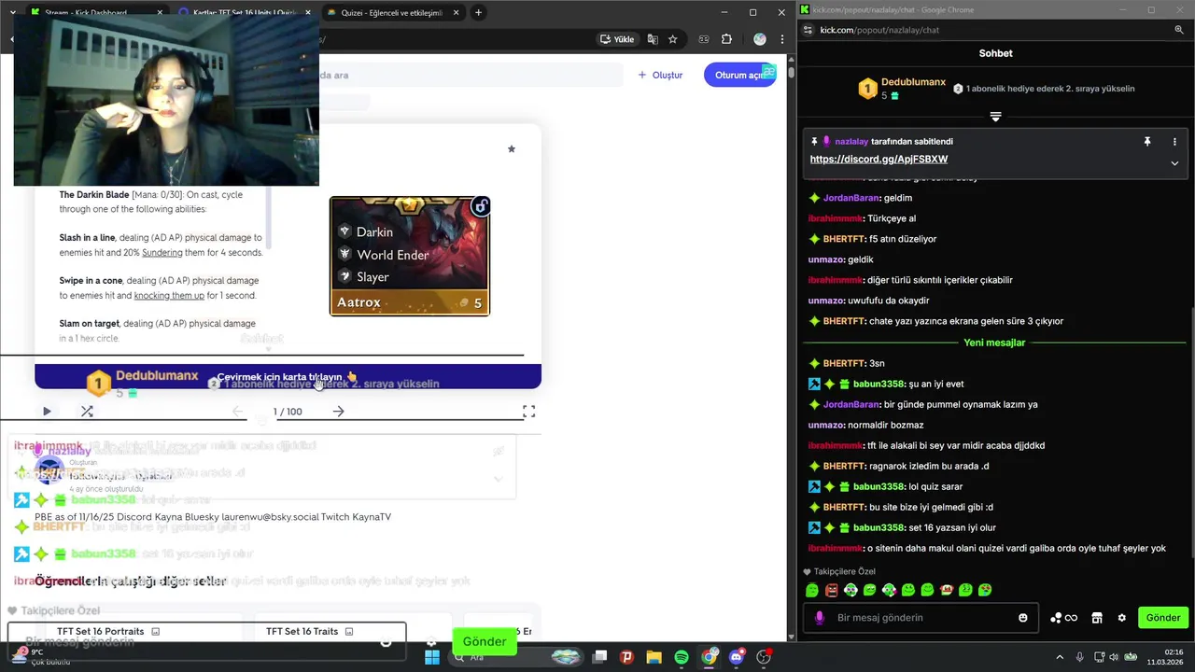Open Spotify from taskbar
This screenshot has height=672, width=1195.
[x=682, y=657]
